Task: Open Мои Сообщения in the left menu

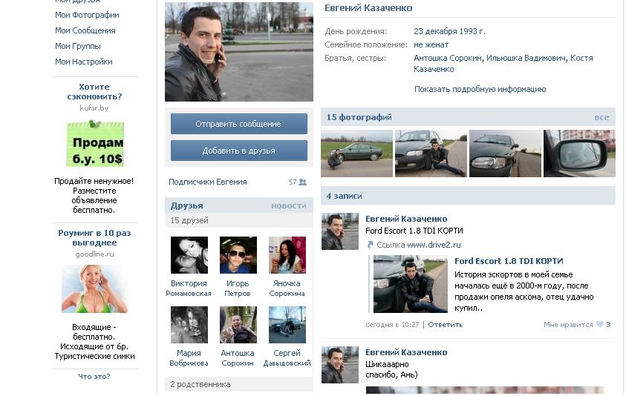Action: click(85, 30)
